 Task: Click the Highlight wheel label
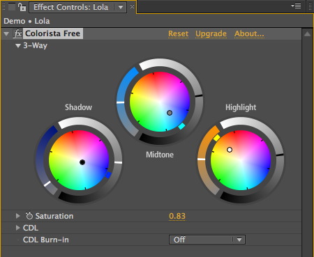click(241, 107)
